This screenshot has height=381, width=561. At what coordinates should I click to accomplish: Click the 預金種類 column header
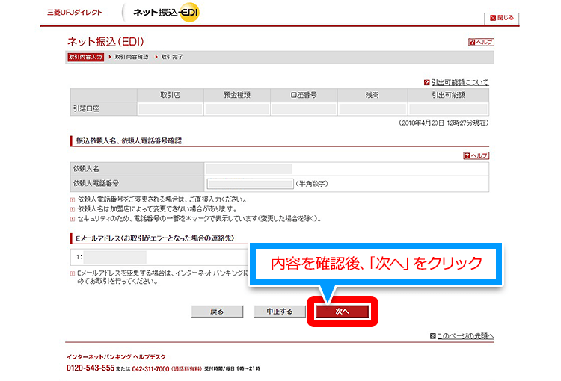click(237, 95)
